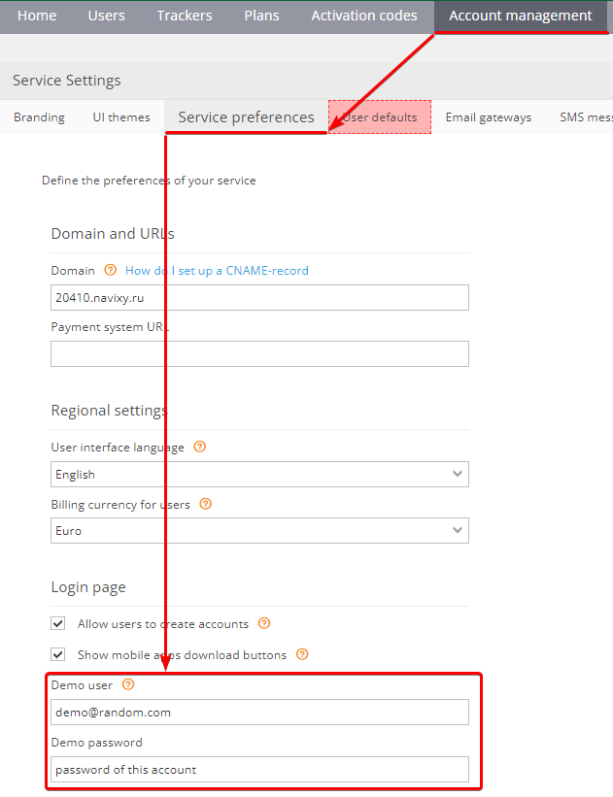Click help icon next to Show mobile apps download buttons
The width and height of the screenshot is (613, 797).
(x=302, y=654)
